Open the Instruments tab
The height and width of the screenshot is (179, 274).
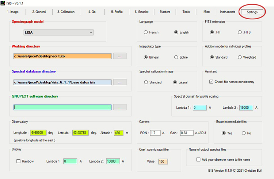[x=228, y=12]
